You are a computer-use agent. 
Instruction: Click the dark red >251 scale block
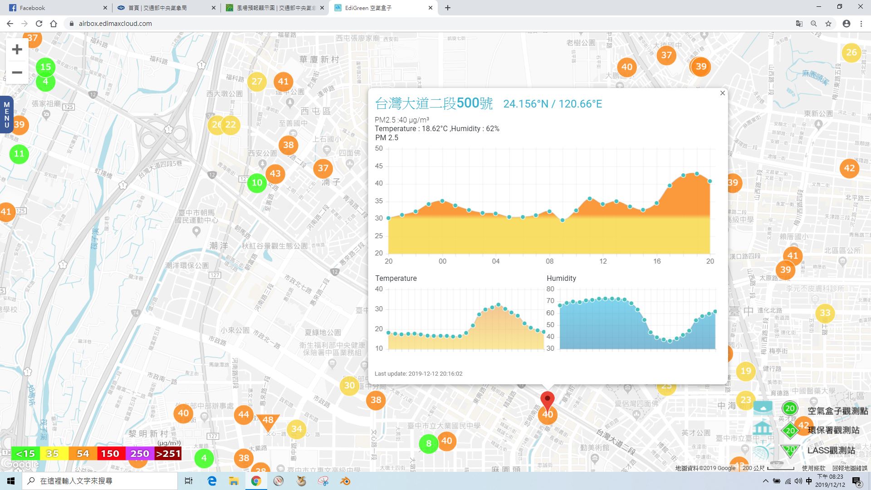pos(167,453)
